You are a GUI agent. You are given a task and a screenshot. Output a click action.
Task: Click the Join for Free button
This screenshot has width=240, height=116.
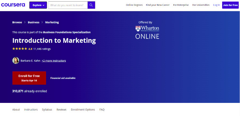230,5
